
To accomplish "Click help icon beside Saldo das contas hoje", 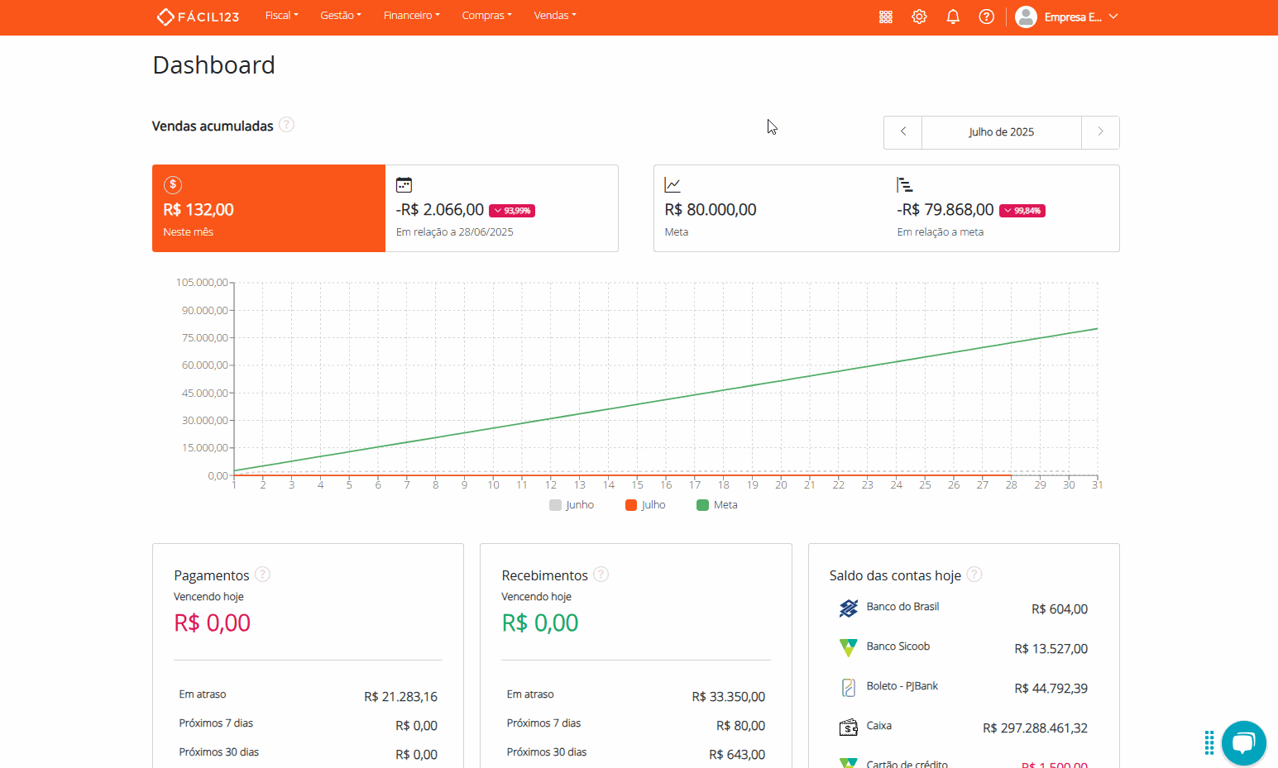I will (x=974, y=575).
